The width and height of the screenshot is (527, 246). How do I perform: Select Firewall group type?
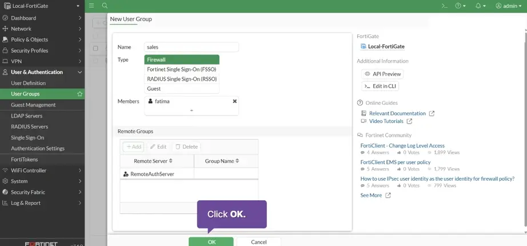click(182, 59)
